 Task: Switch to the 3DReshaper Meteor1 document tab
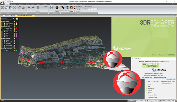9,16
